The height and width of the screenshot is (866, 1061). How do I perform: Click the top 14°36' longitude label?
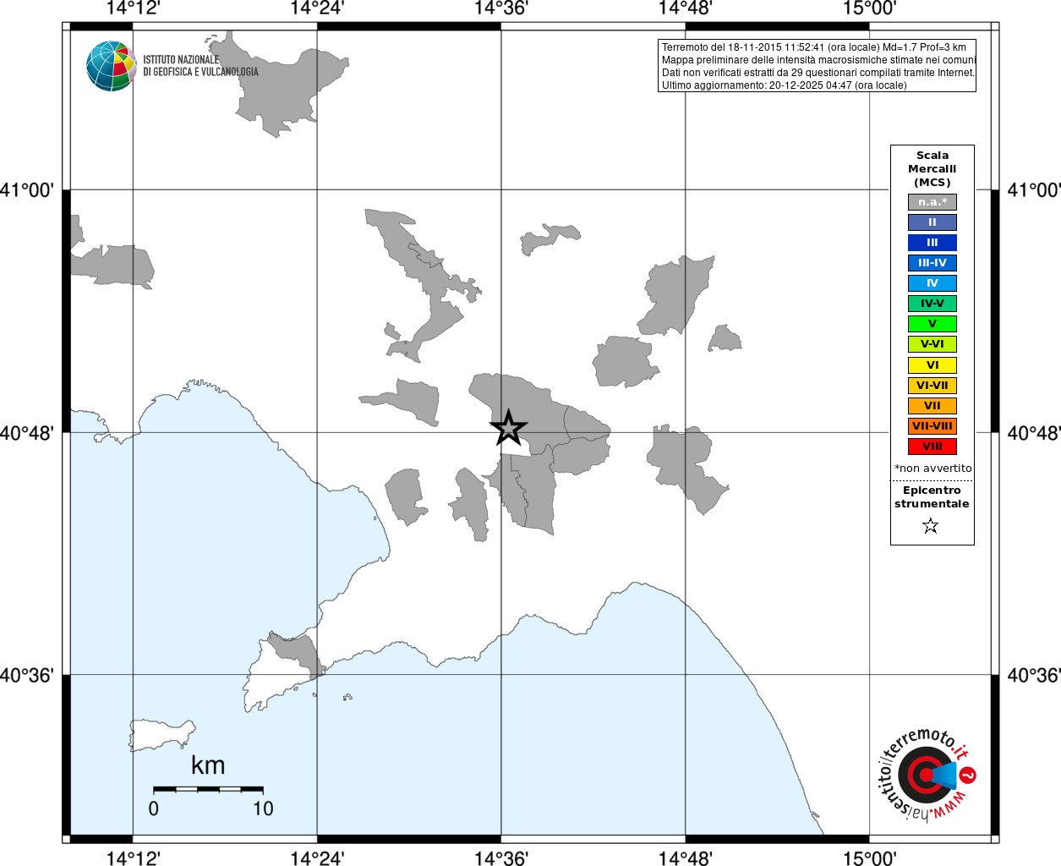click(501, 8)
